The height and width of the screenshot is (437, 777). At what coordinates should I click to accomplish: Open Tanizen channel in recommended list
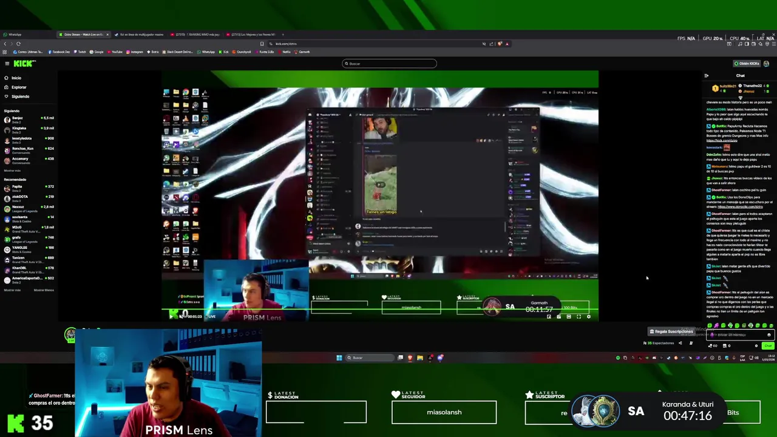click(x=29, y=259)
